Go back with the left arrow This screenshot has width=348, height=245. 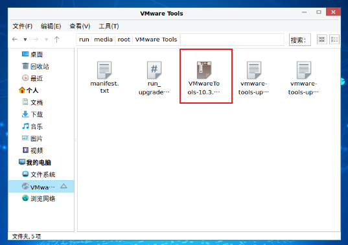15,40
